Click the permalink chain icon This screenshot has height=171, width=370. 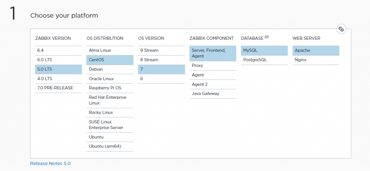click(341, 29)
